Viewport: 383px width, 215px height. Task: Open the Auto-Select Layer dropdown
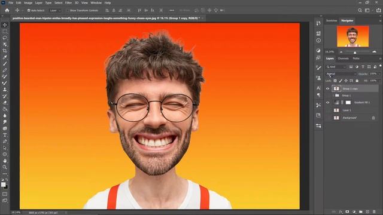(54, 11)
